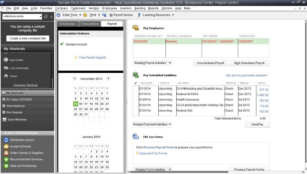Screen dimensions: 307x174
Task: Open the Vendors menu
Action: [x=94, y=8]
